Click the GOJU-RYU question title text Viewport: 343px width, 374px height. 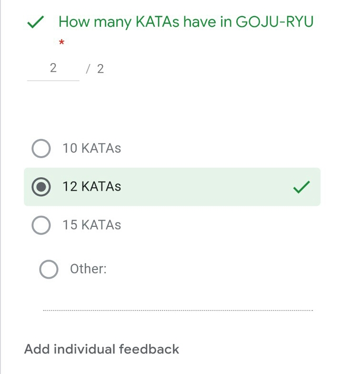point(186,21)
